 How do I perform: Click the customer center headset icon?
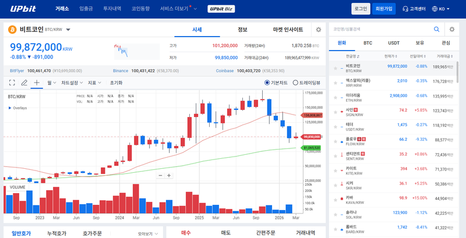click(405, 9)
